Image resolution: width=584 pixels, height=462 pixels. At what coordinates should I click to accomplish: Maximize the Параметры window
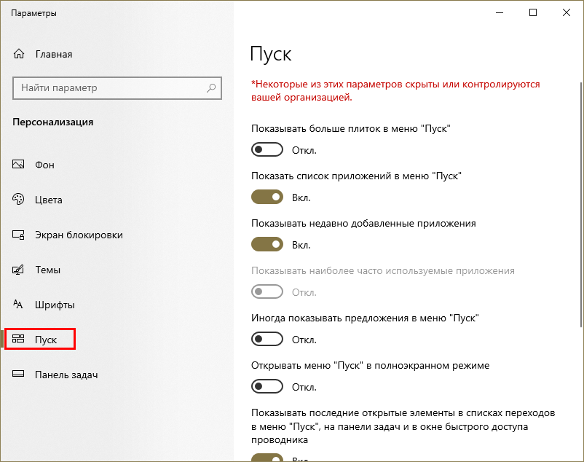(x=533, y=12)
